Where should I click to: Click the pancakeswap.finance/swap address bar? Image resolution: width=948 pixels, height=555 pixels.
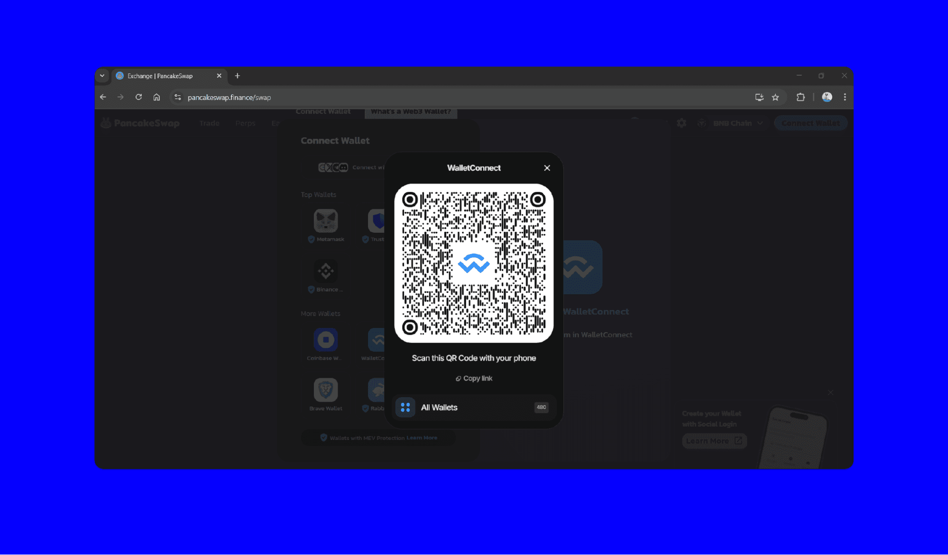(230, 97)
